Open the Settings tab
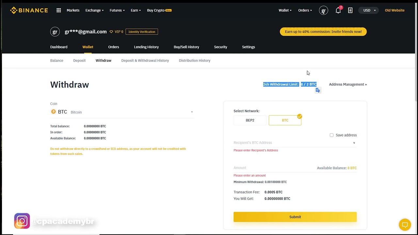418x235 pixels. (249, 47)
